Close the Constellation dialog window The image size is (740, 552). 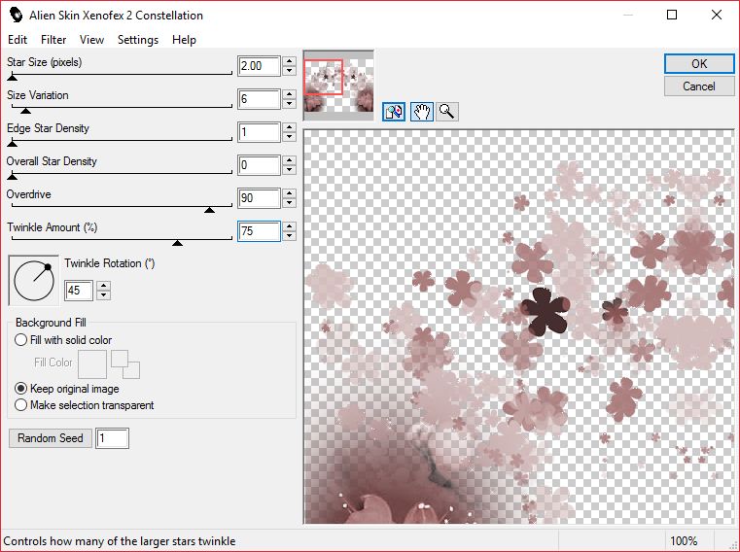(x=717, y=15)
